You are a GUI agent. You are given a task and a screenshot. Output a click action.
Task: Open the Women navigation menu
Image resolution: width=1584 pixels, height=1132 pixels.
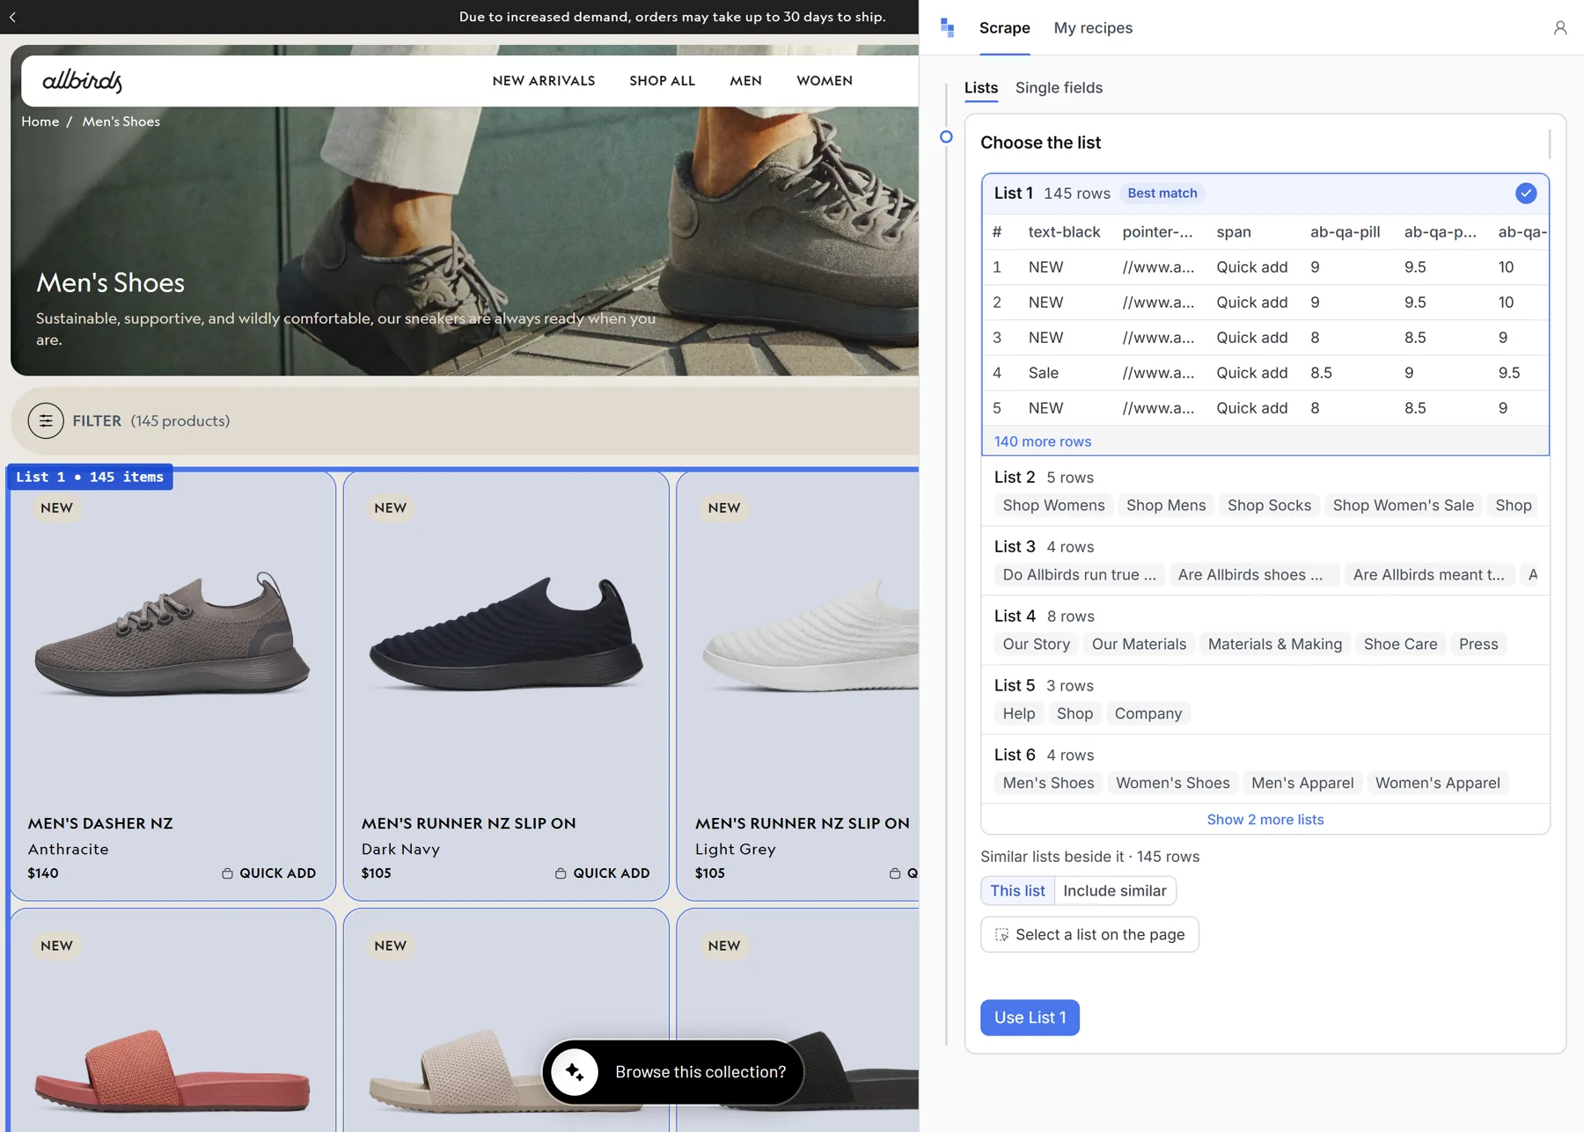[x=825, y=81]
